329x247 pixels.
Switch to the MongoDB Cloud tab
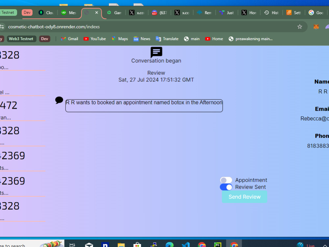click(46, 13)
